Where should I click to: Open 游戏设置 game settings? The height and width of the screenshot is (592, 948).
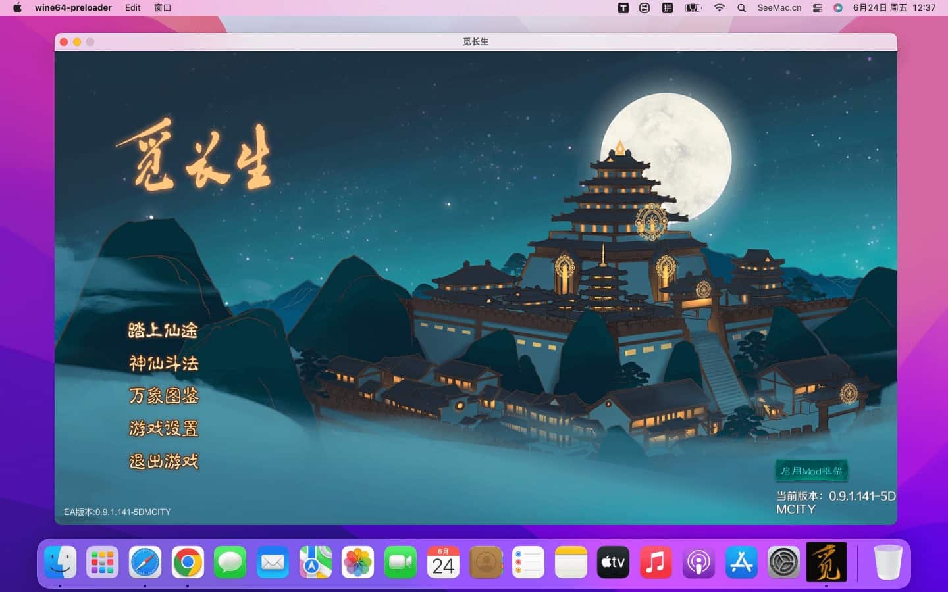coord(163,429)
